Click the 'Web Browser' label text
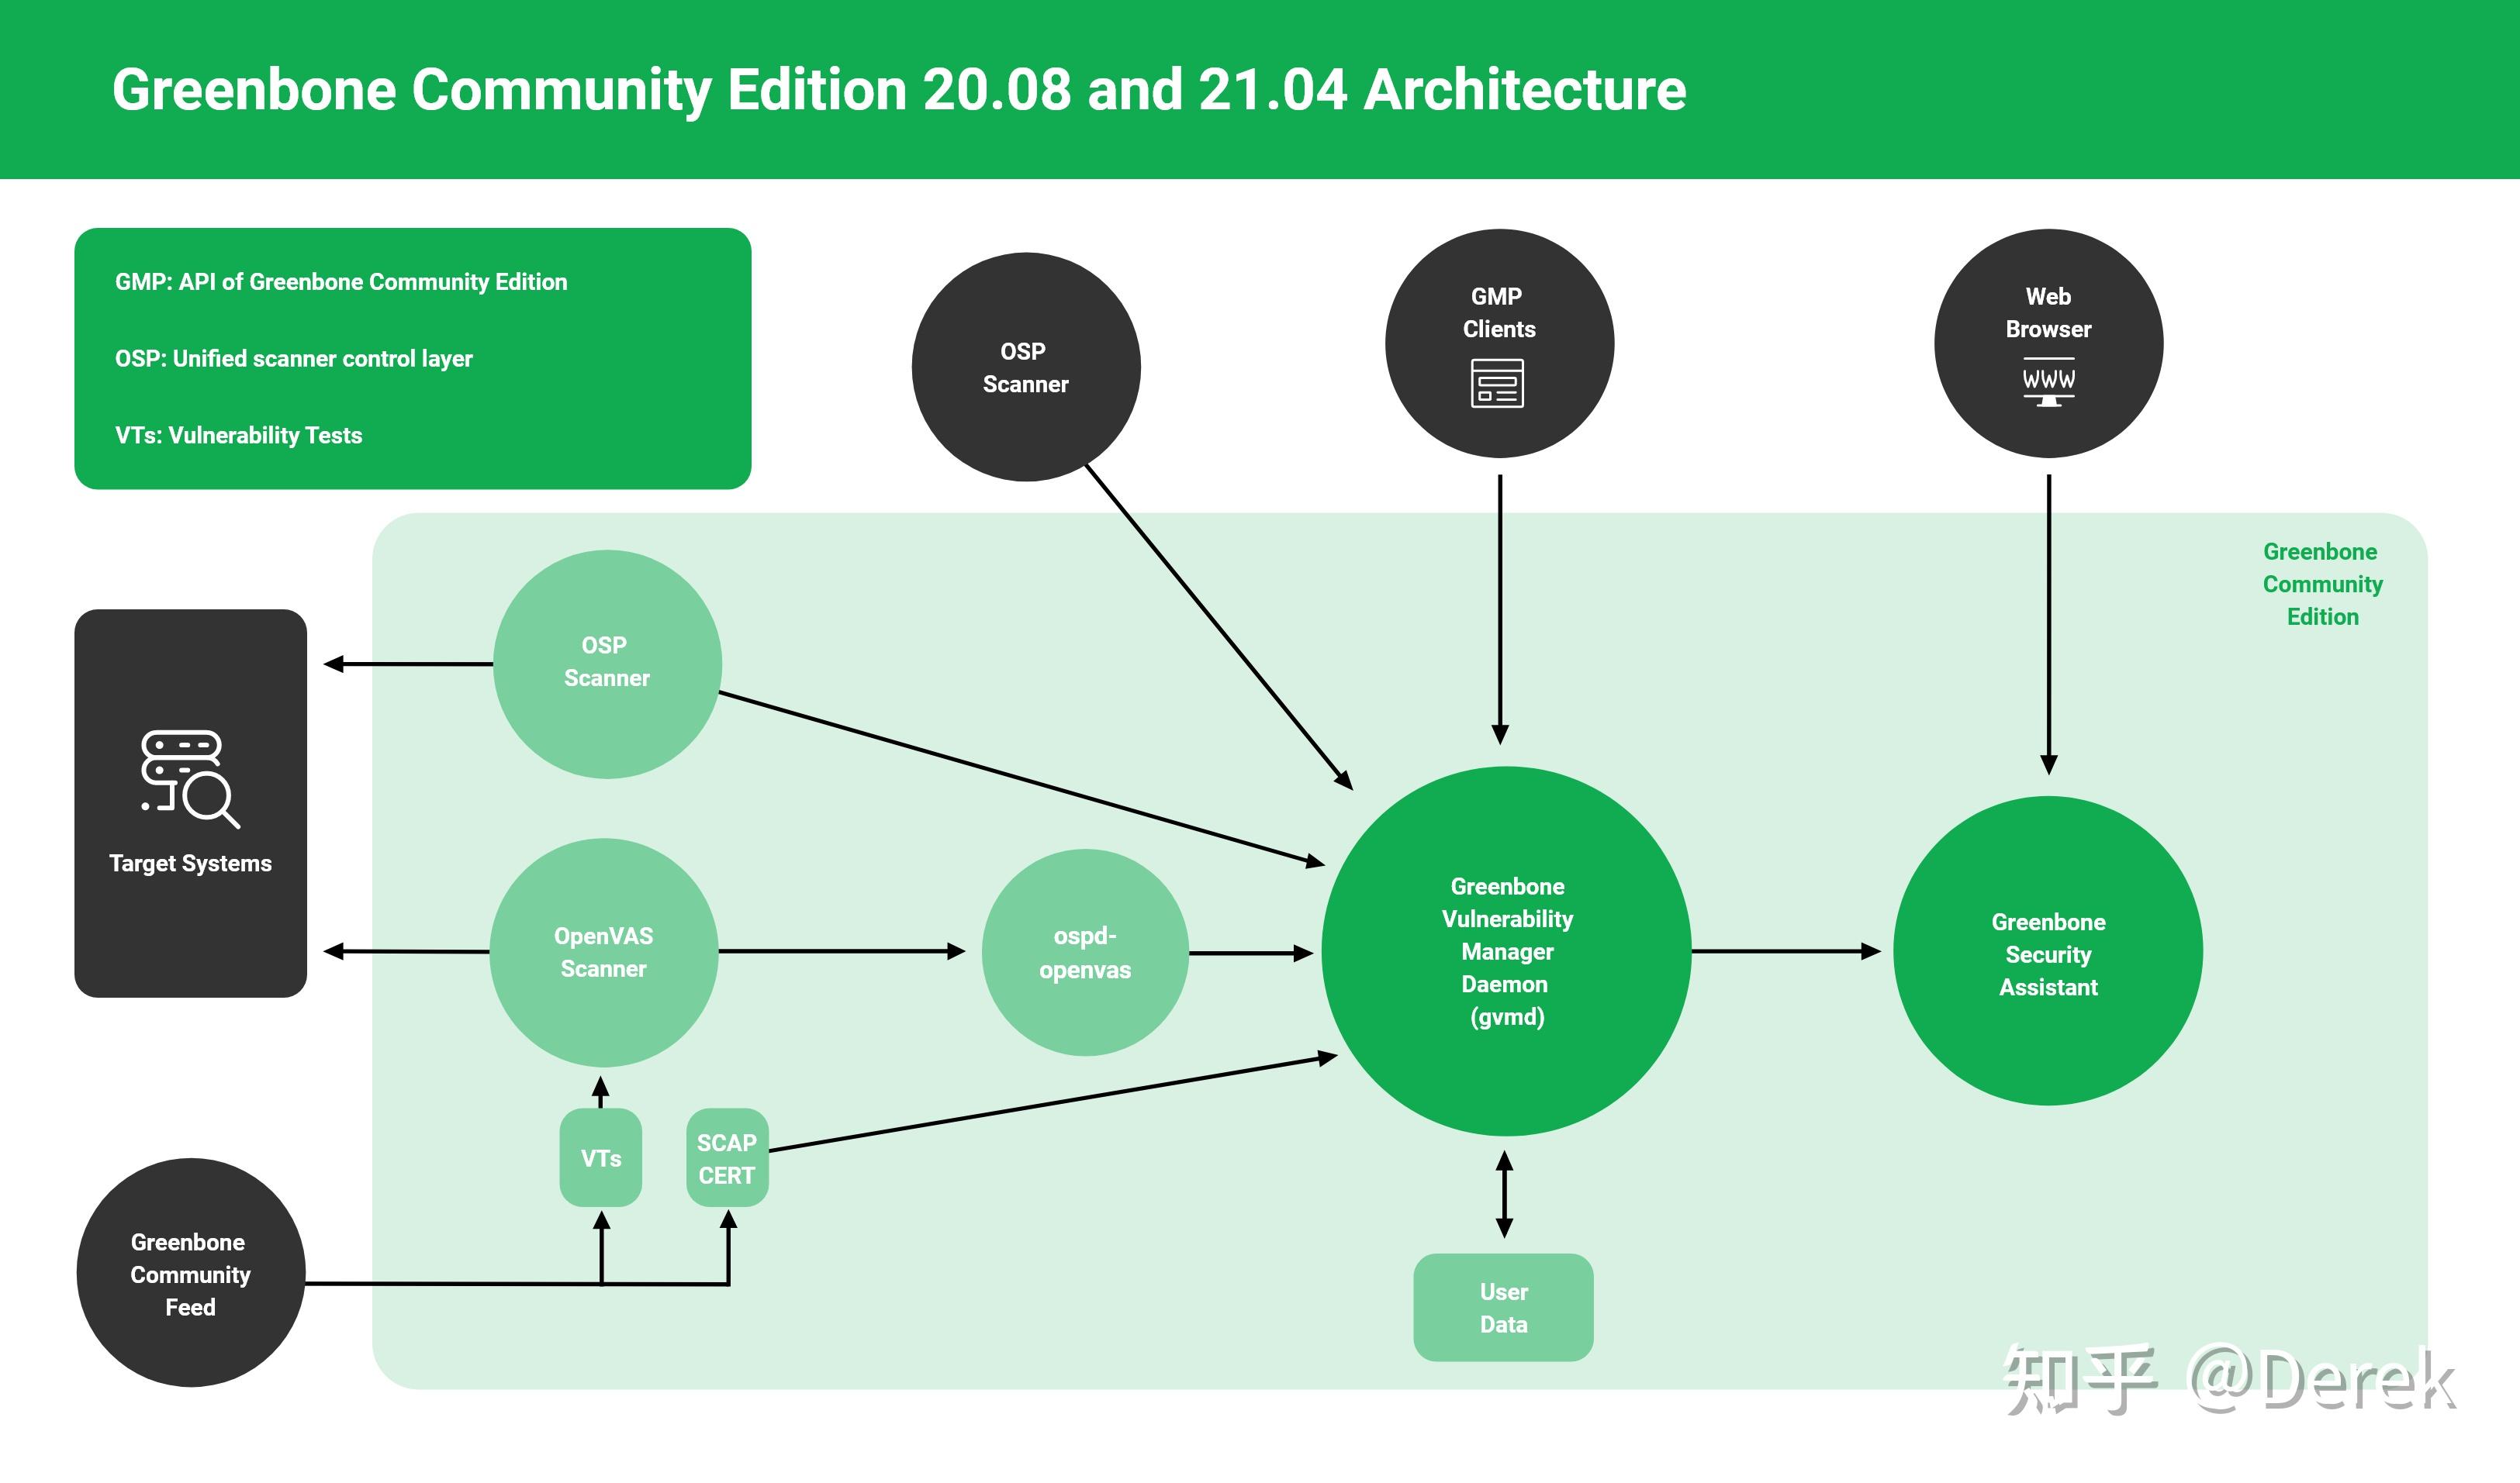This screenshot has width=2520, height=1483. [x=2048, y=312]
